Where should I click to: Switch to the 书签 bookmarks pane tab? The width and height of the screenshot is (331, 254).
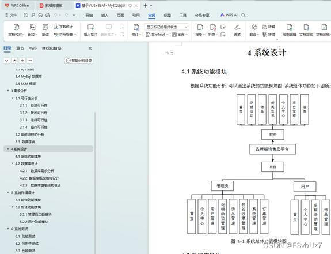[33, 48]
